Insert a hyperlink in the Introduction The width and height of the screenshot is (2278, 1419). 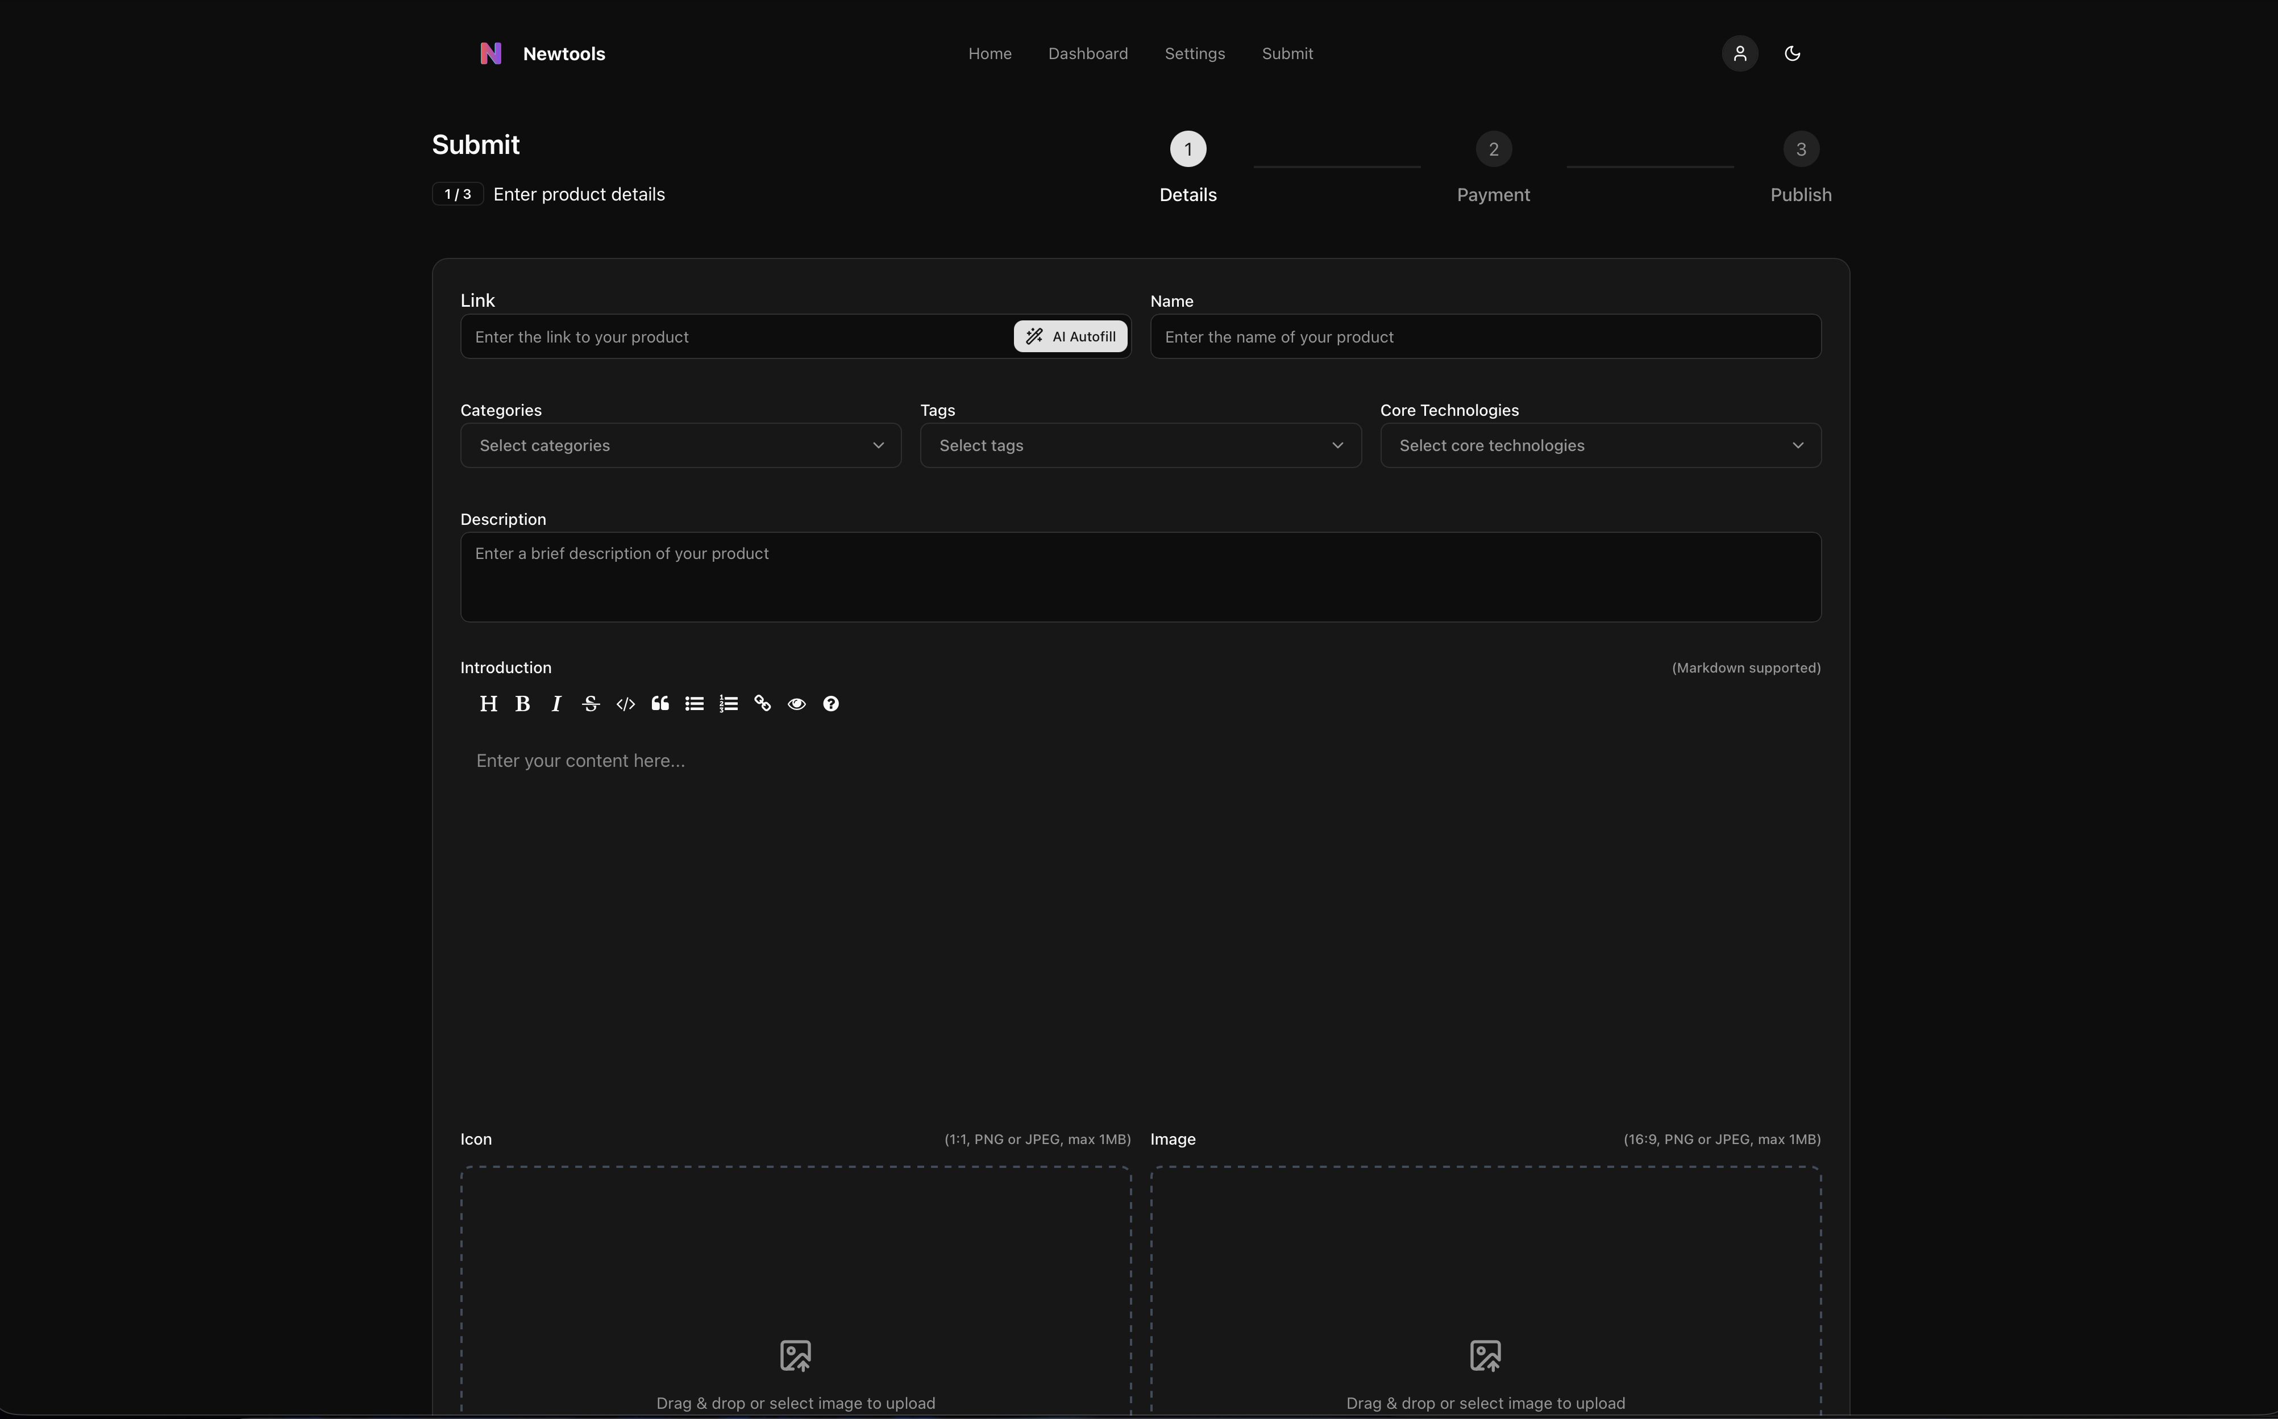[x=762, y=703]
